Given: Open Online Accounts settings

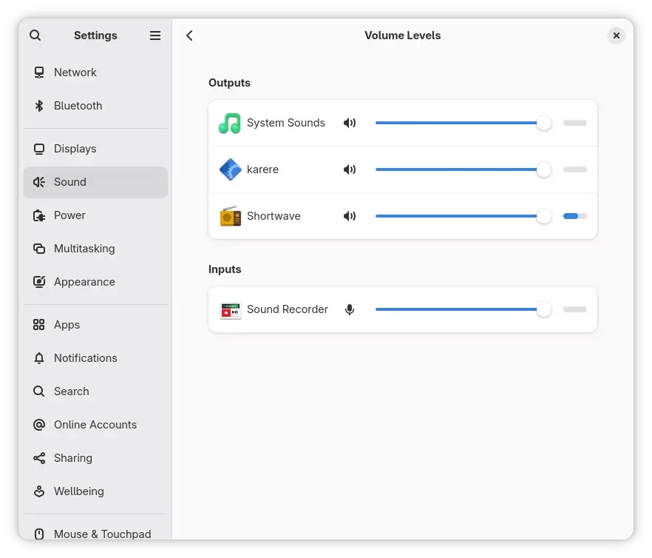Looking at the screenshot, I should pos(95,425).
